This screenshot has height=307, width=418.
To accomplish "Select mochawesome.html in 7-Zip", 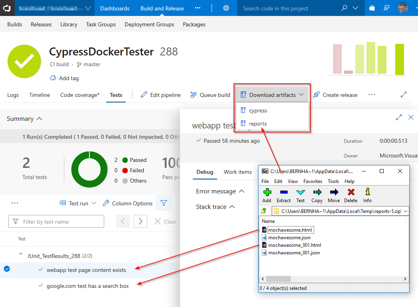I will (290, 230).
